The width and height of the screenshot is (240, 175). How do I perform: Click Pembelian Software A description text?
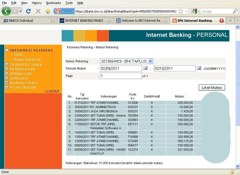pyautogui.click(x=106, y=128)
